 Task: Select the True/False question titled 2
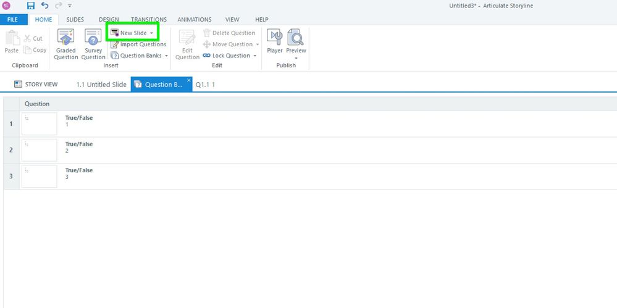click(x=79, y=148)
